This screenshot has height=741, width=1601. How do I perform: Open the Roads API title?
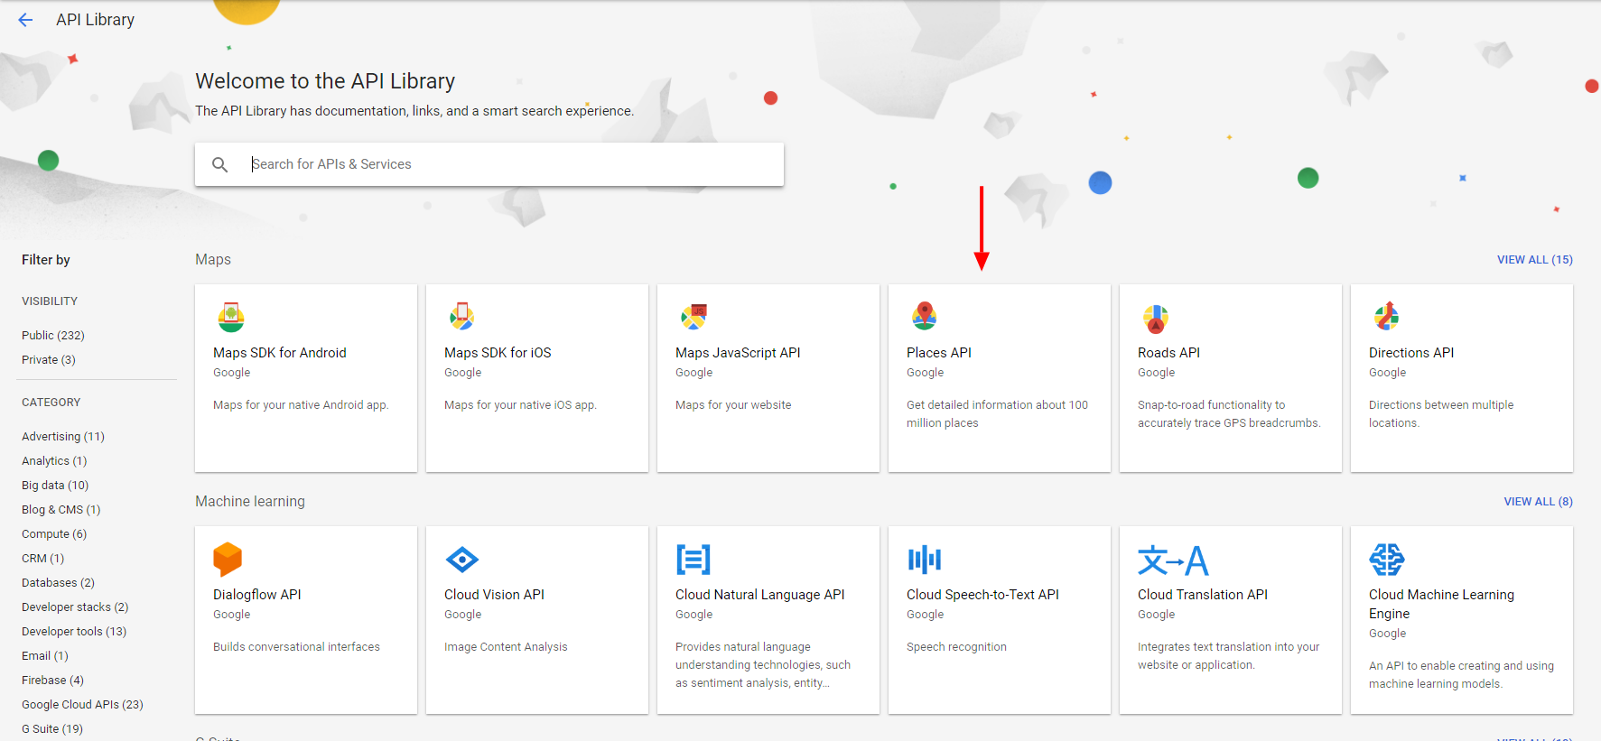coord(1168,353)
